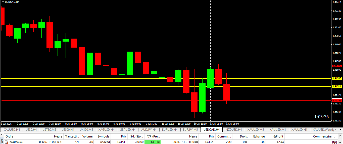343x144 pixels.
Task: Sort orders by the Ordre column header
Action: click(15, 136)
